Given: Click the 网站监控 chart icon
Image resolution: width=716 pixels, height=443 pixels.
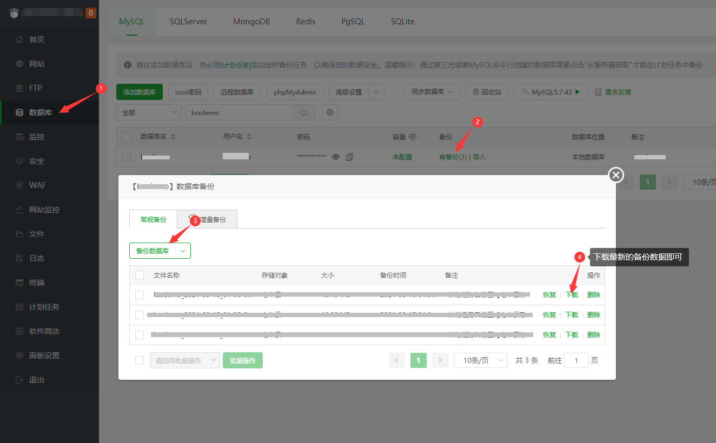Looking at the screenshot, I should coord(19,210).
